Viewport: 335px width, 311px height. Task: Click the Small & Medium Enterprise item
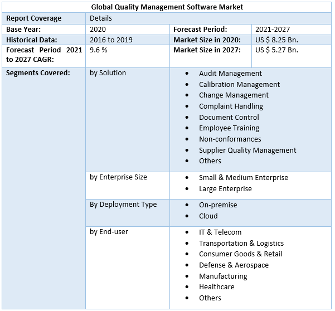(x=244, y=177)
